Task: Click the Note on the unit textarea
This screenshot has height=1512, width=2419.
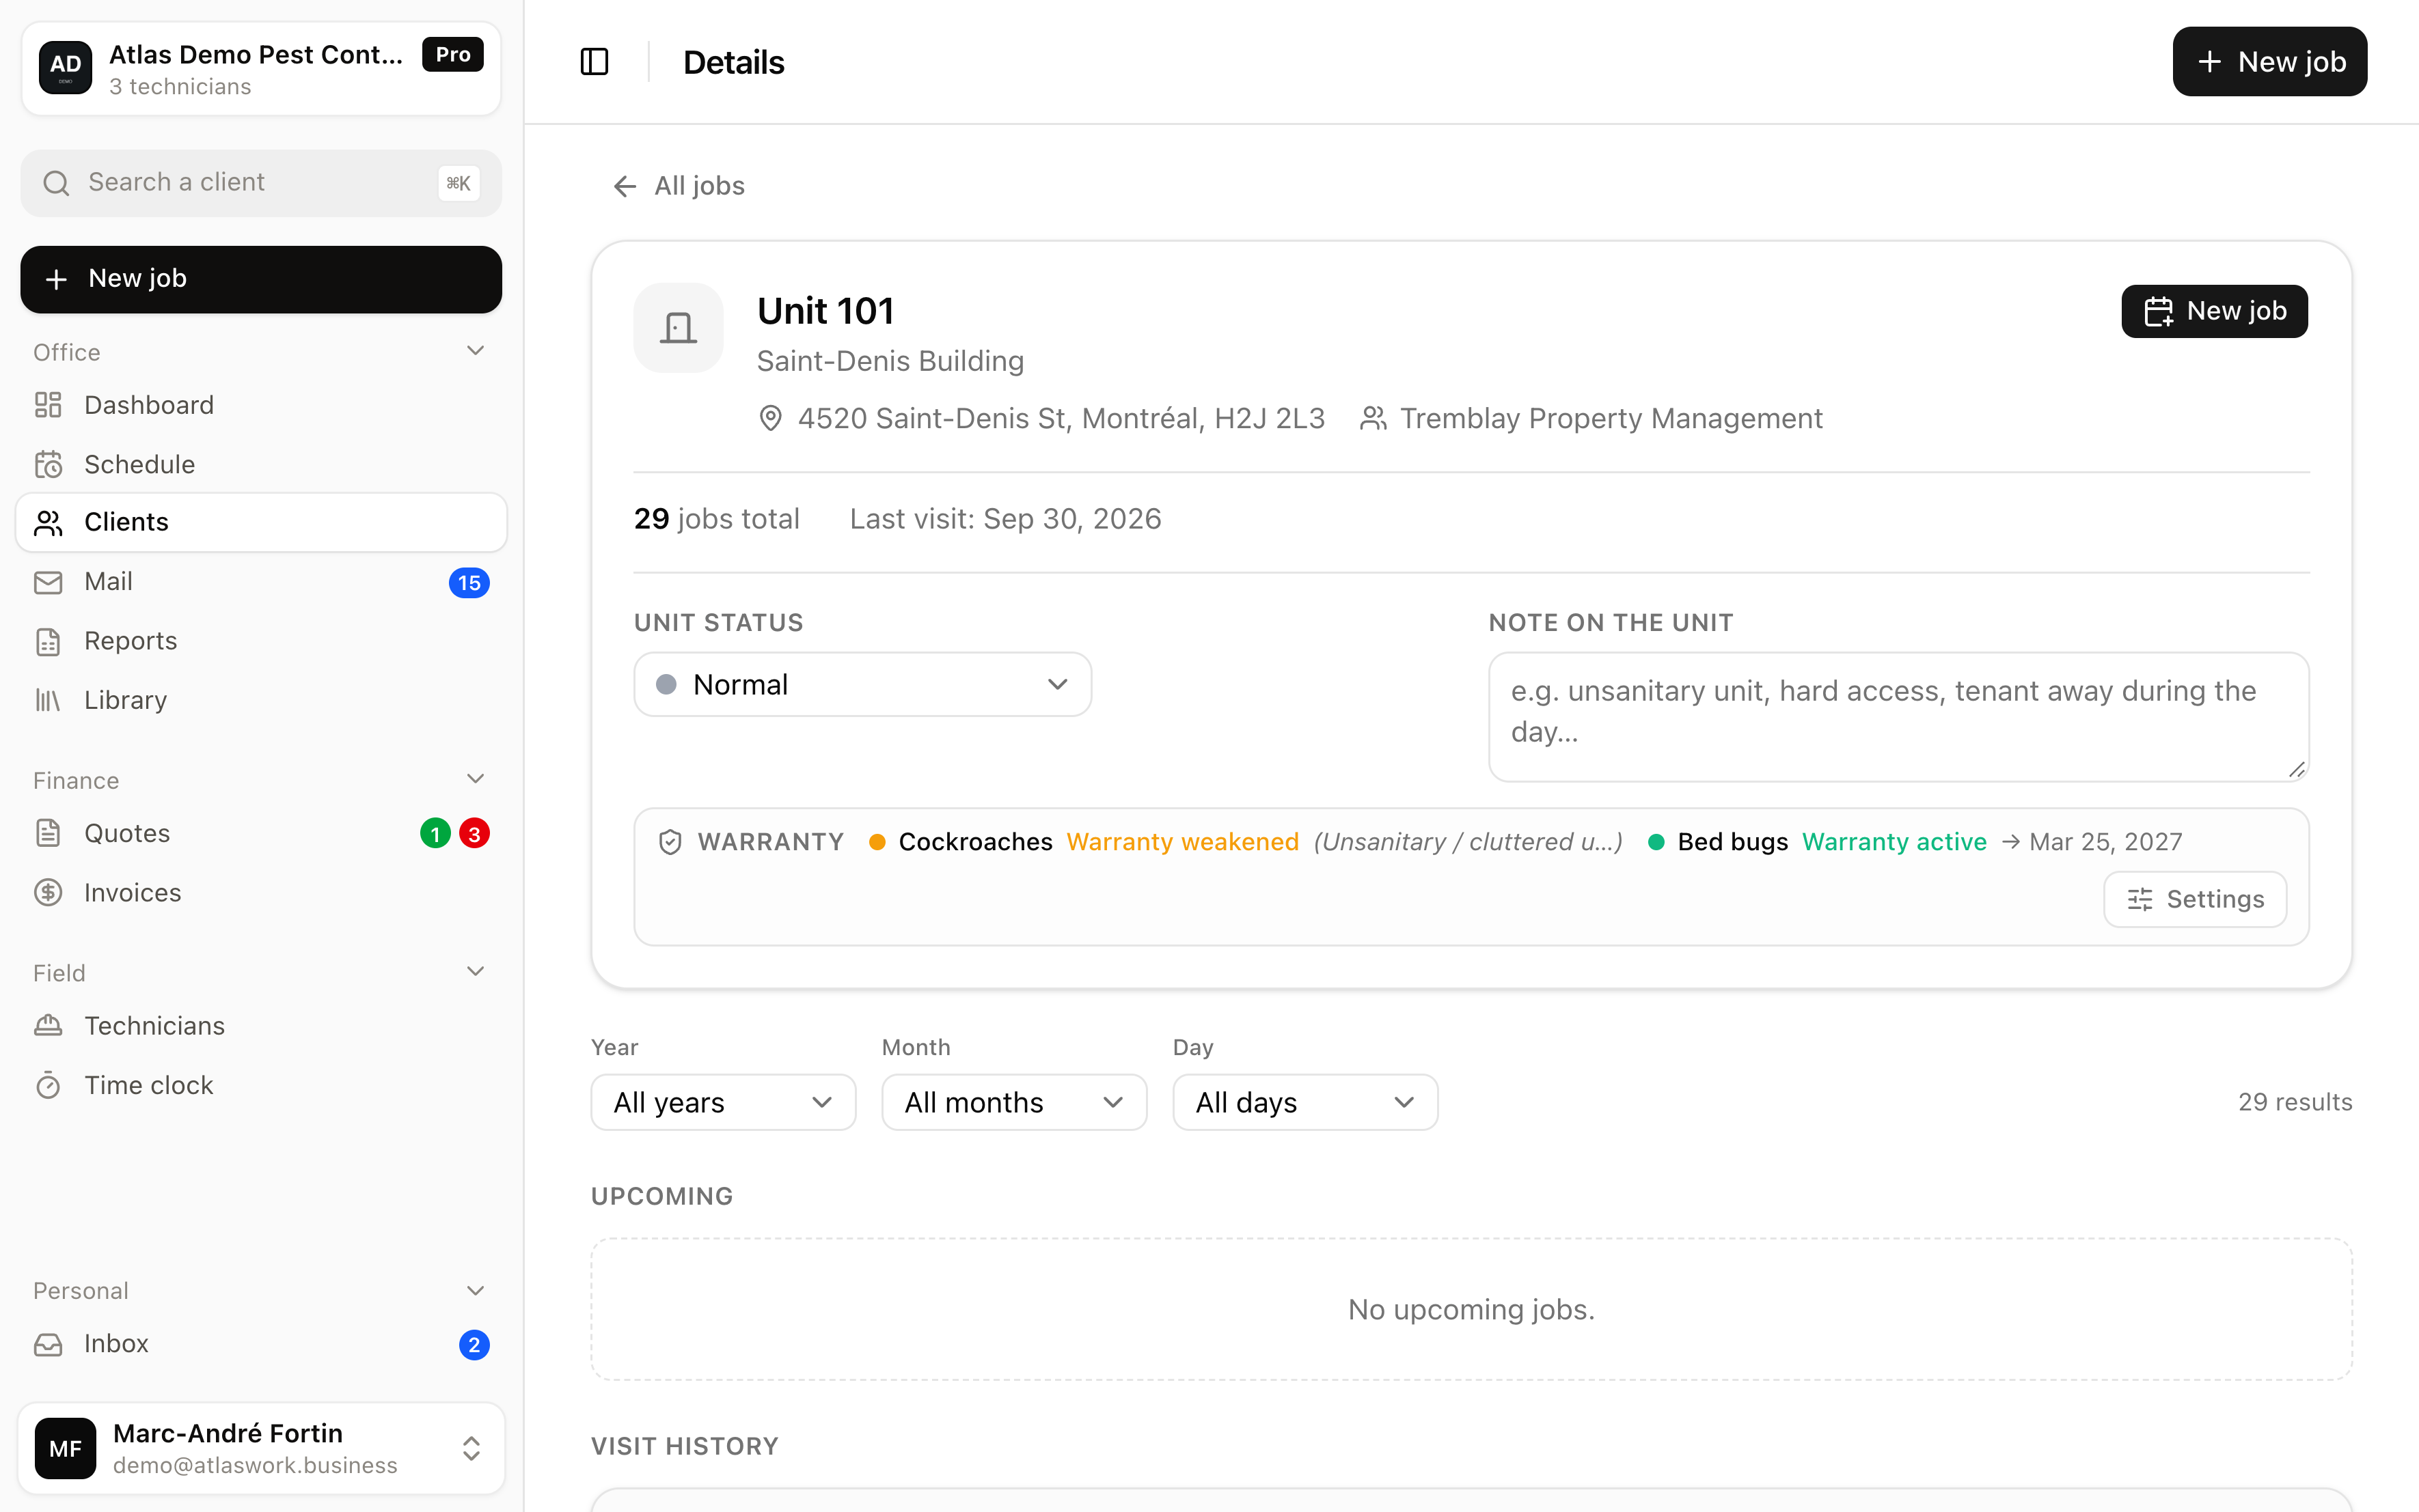Action: [1899, 717]
